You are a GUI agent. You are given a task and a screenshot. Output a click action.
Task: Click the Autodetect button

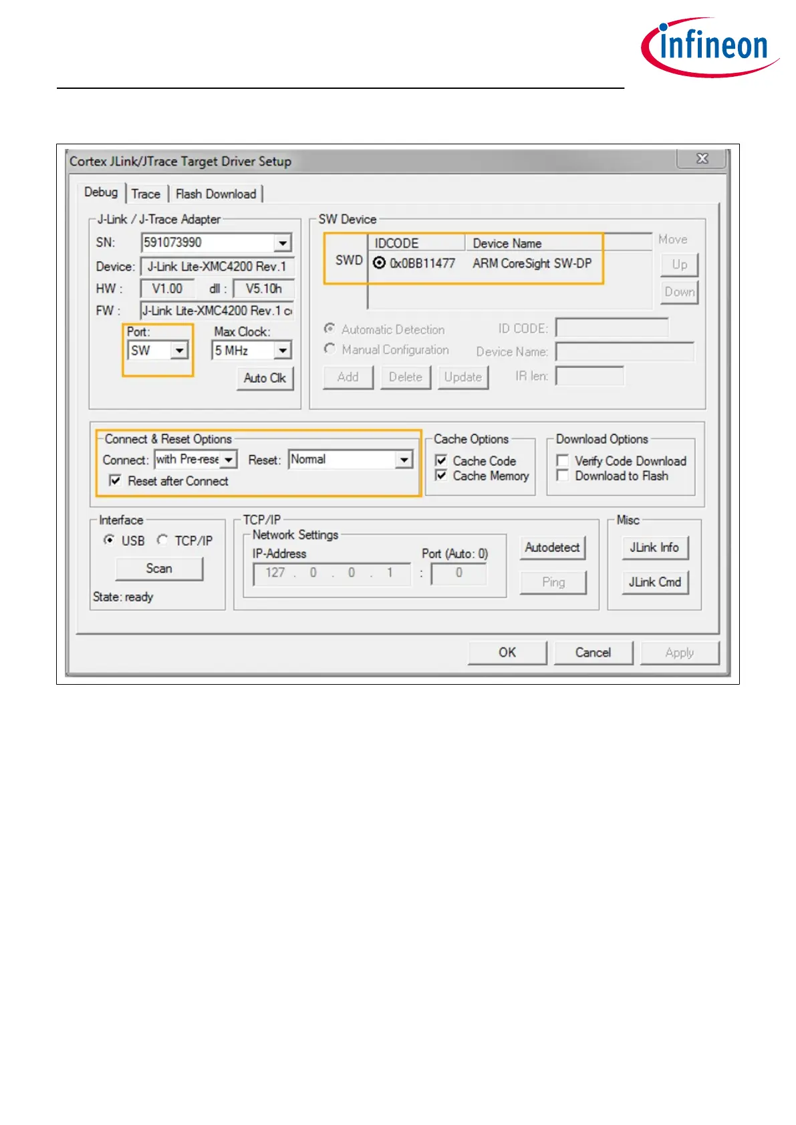pyautogui.click(x=552, y=548)
